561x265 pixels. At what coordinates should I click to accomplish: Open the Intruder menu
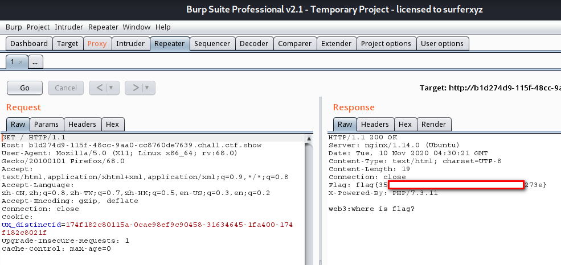point(69,27)
